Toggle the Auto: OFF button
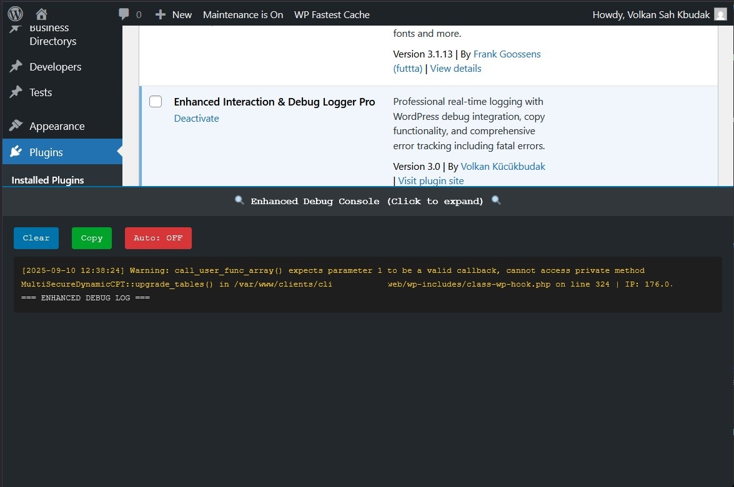 click(x=158, y=238)
